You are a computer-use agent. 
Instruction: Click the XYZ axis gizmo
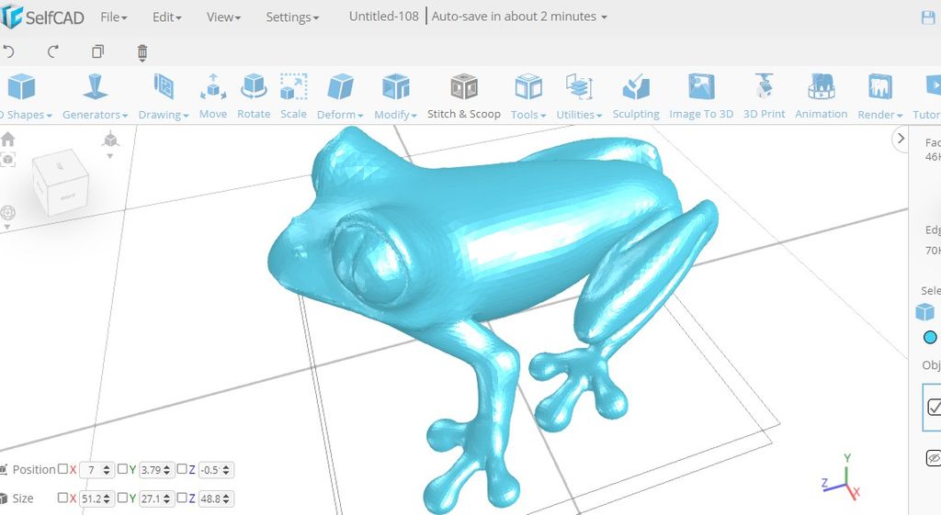tap(842, 476)
